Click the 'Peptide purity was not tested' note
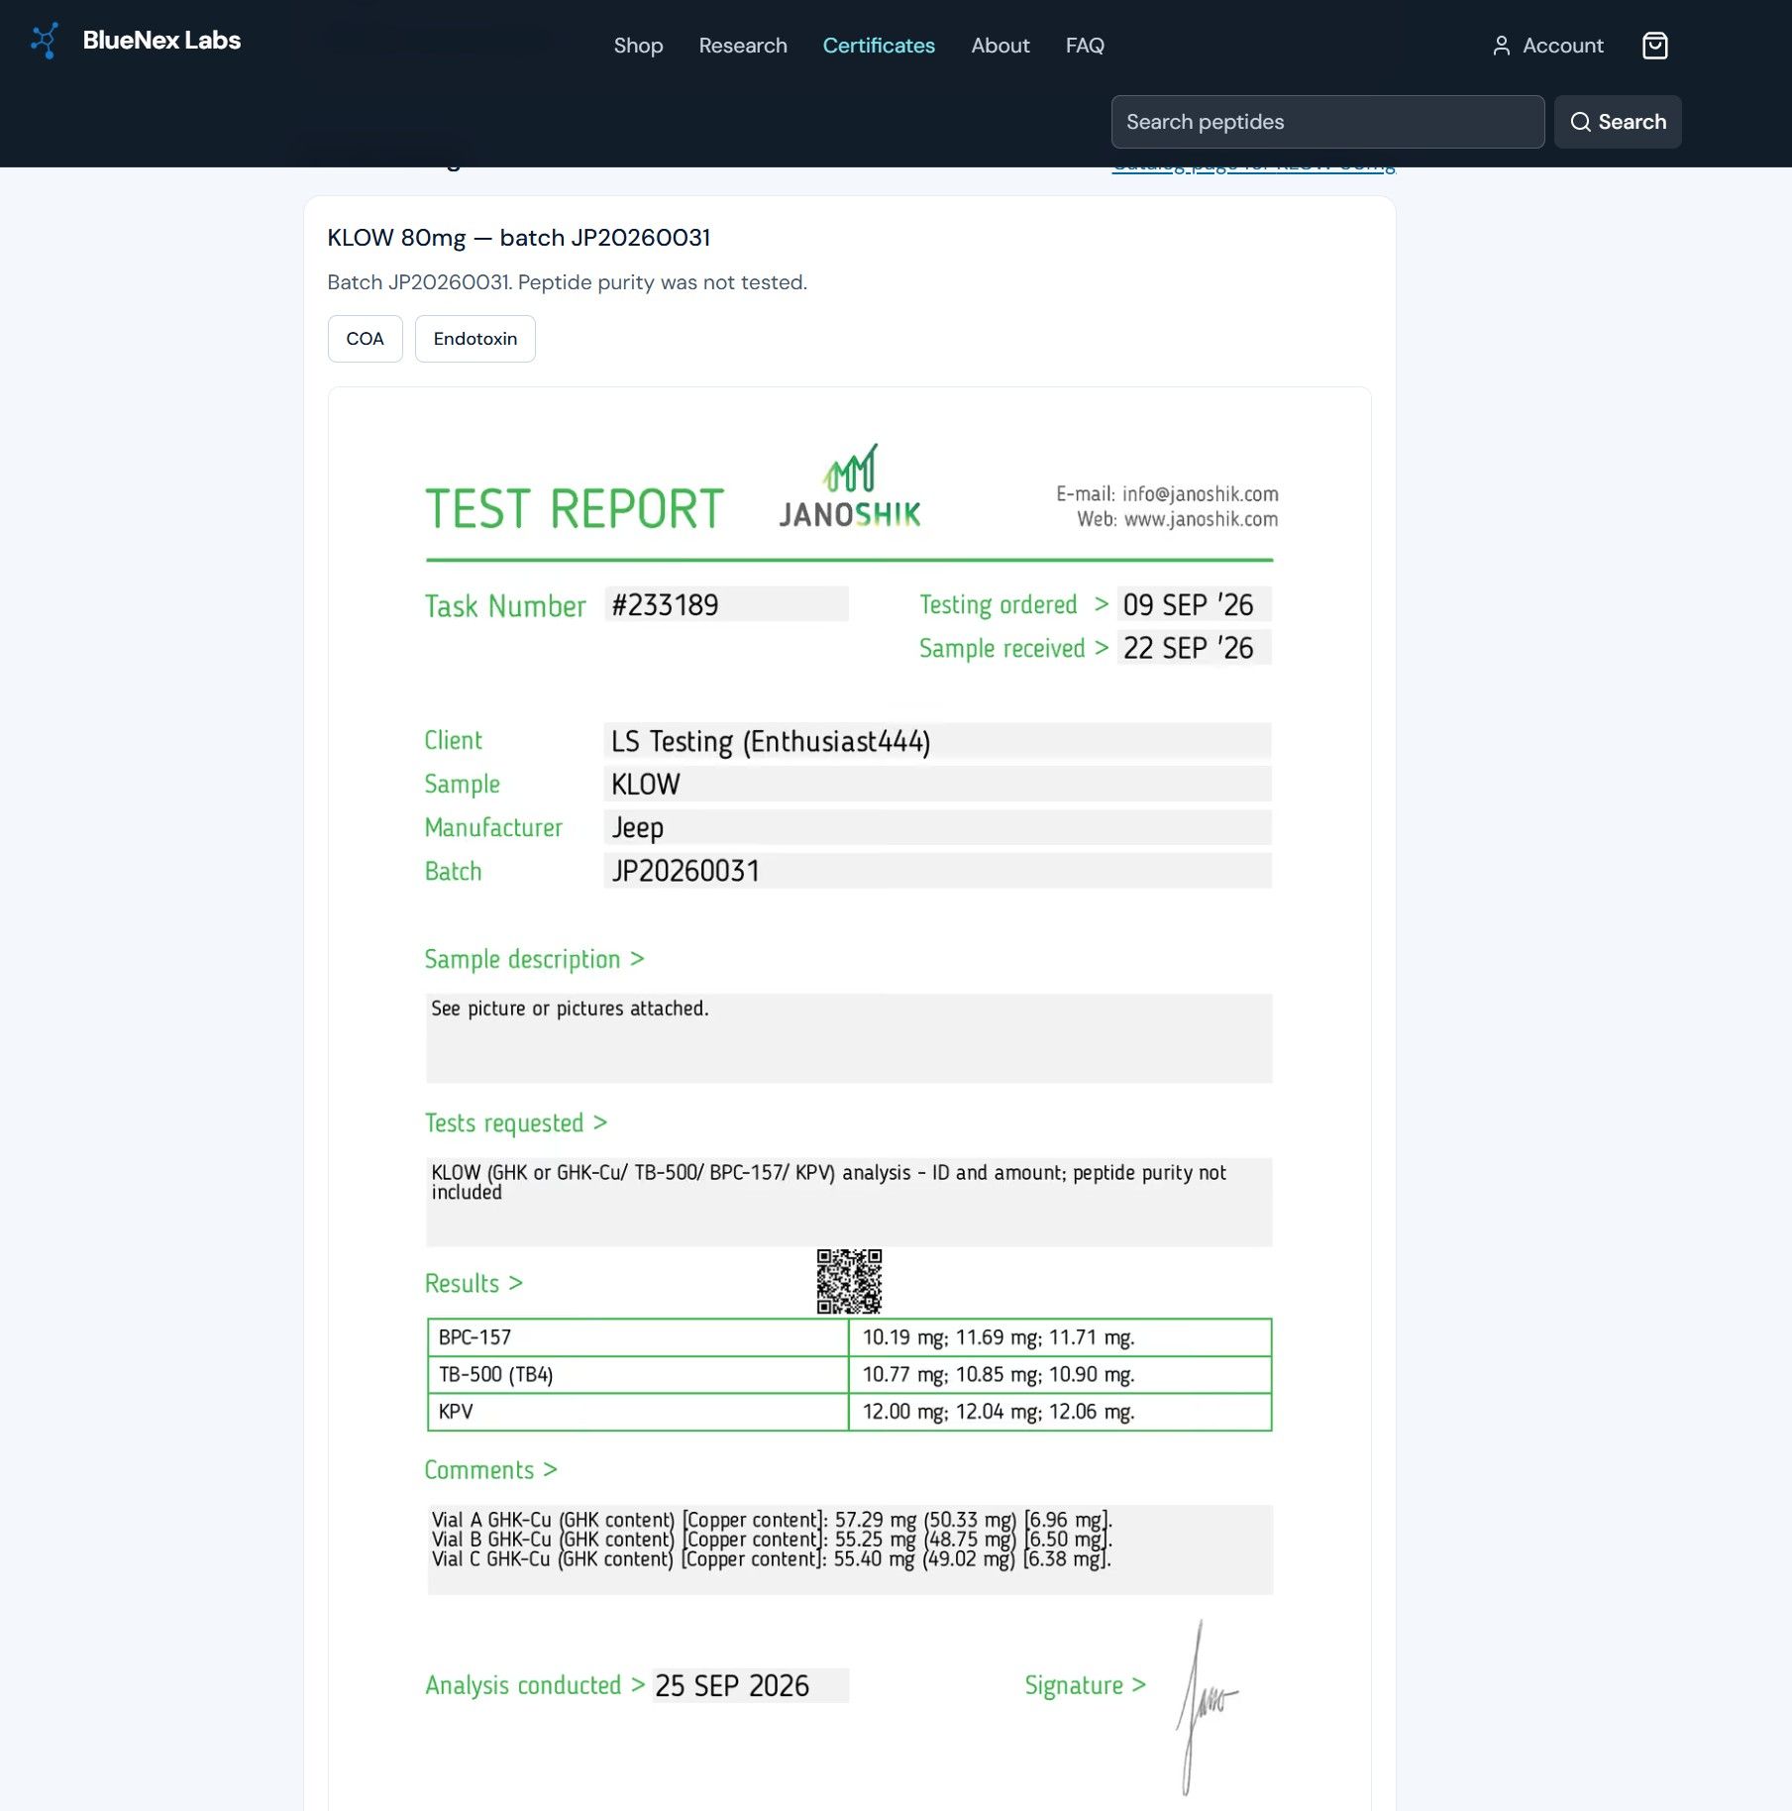The image size is (1792, 1811). click(x=663, y=282)
